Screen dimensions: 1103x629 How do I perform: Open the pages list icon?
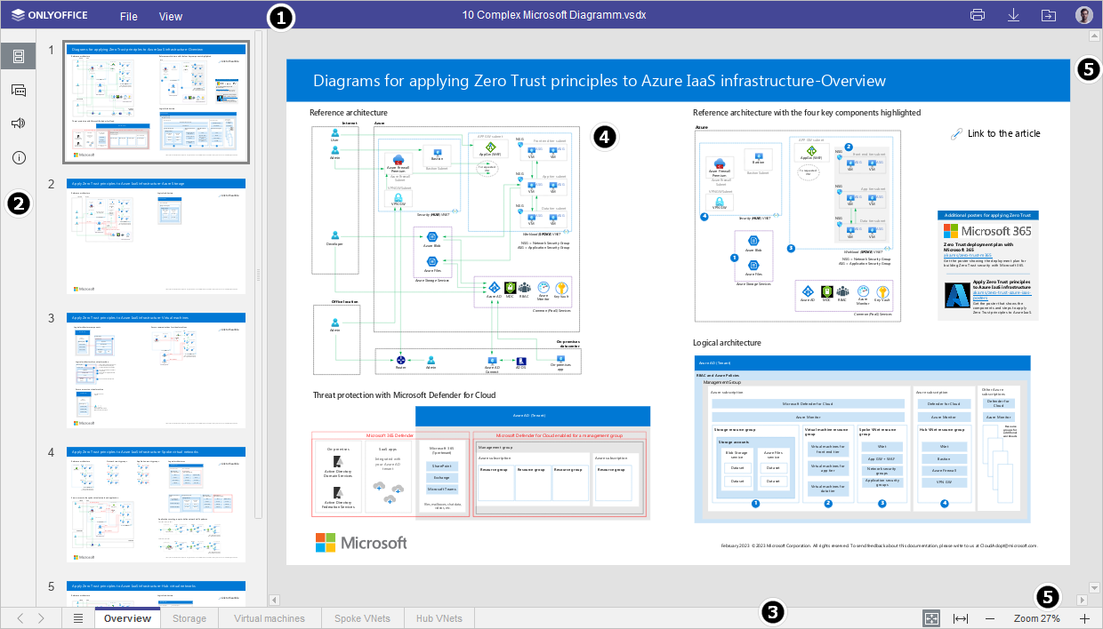point(77,617)
